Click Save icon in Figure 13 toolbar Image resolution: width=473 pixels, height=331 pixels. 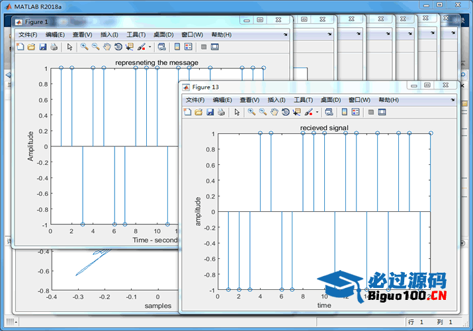pos(210,112)
